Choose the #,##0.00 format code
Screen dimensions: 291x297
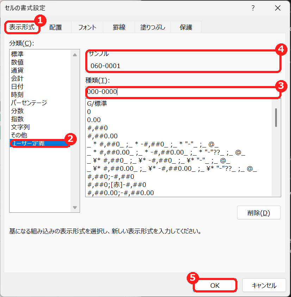pyautogui.click(x=179, y=136)
